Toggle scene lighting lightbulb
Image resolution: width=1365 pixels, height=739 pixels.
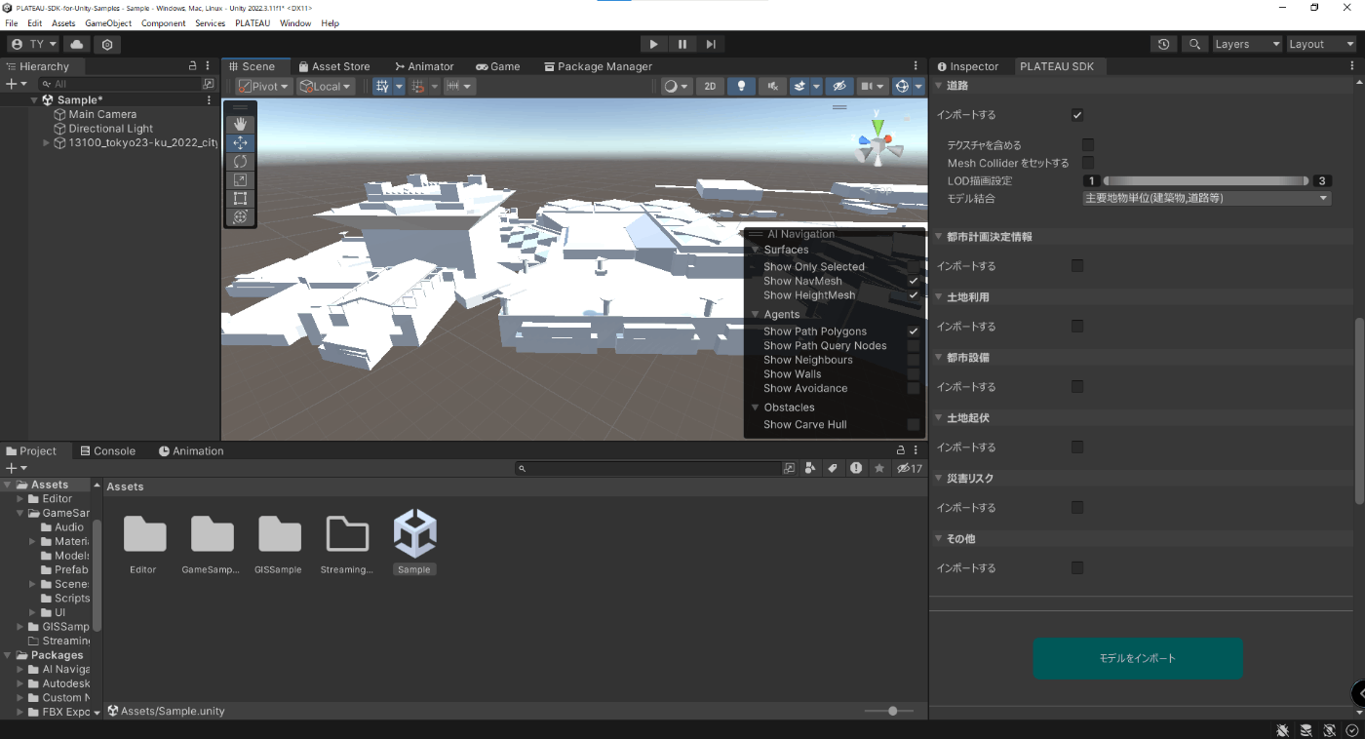(742, 86)
